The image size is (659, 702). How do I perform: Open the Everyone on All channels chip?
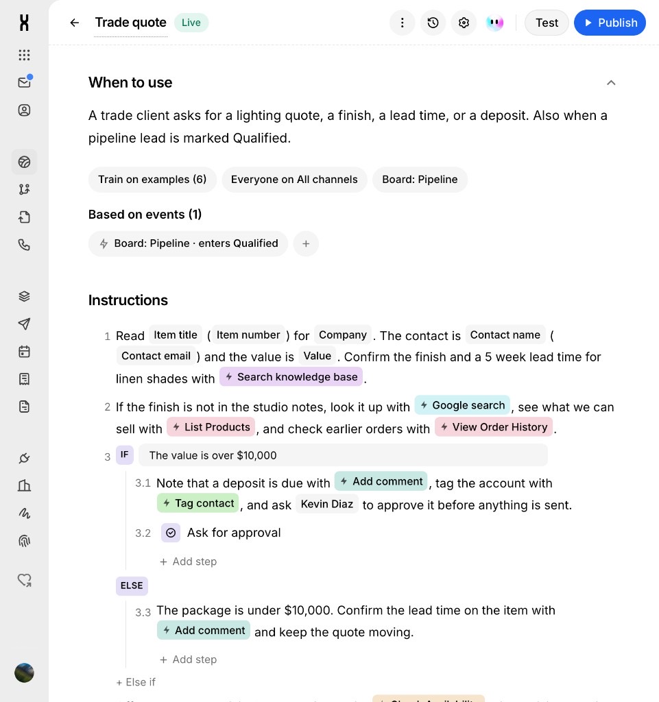tap(294, 180)
